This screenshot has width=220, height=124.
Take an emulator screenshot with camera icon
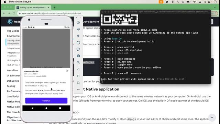[x=78, y=56]
